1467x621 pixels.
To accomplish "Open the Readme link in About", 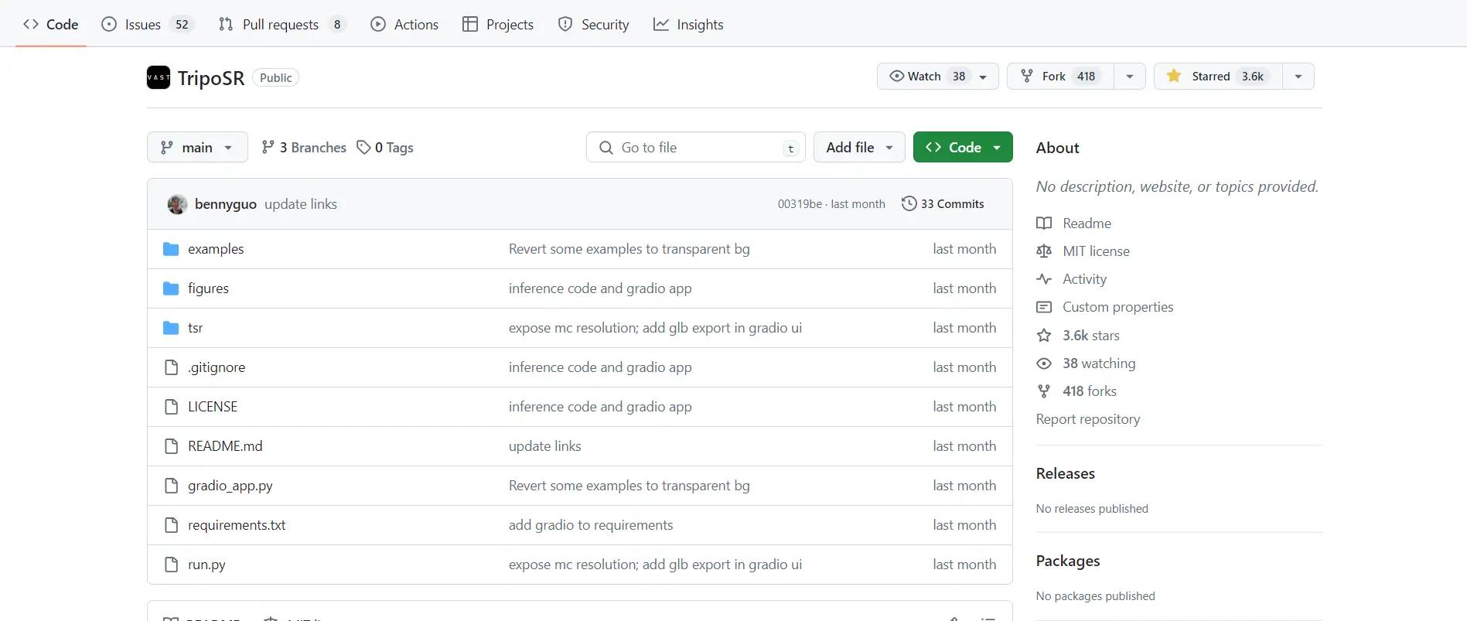I will point(1074,223).
